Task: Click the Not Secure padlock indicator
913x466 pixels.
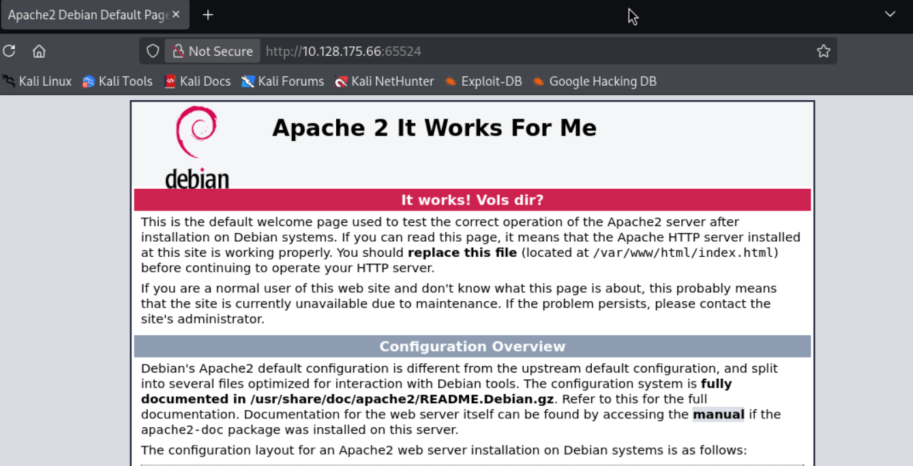Action: pos(212,51)
